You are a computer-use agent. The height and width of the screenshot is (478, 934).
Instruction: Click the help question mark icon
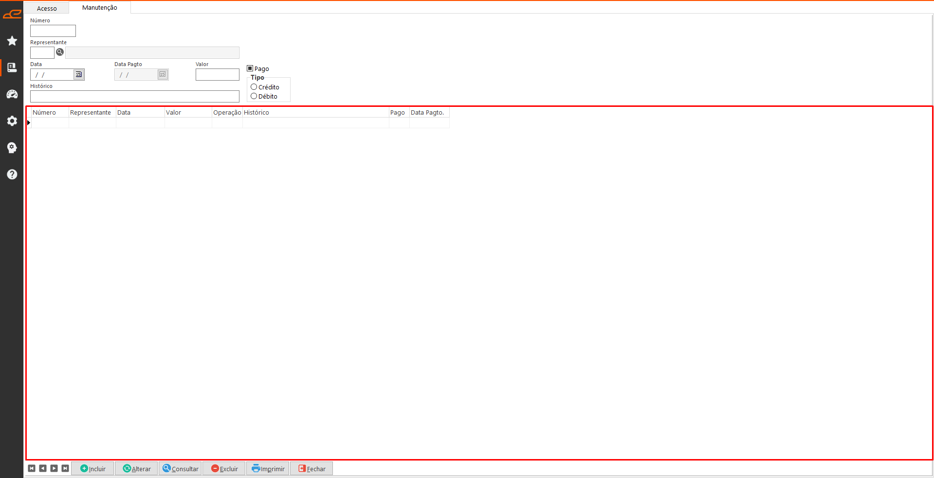(12, 174)
